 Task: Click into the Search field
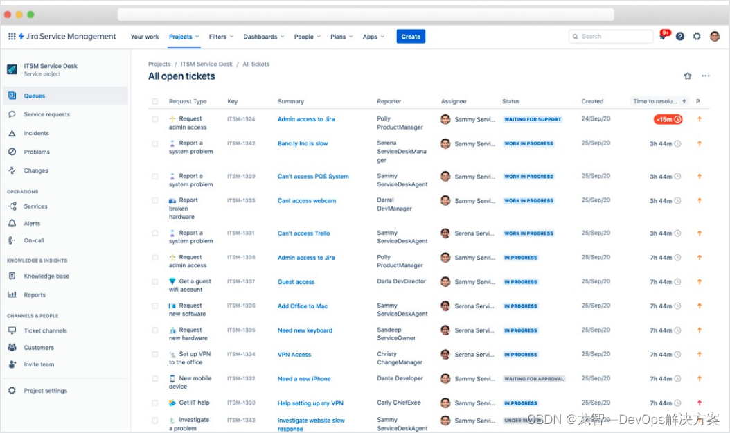click(611, 36)
